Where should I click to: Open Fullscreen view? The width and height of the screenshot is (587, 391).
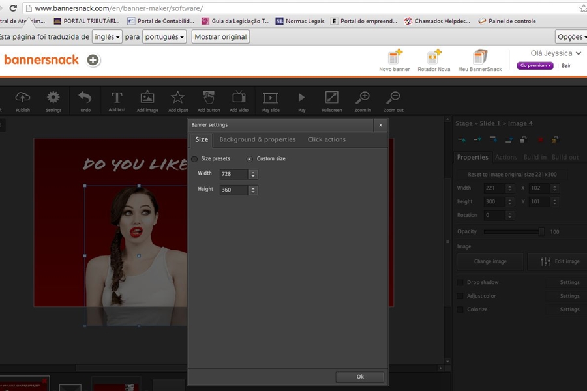coord(332,97)
